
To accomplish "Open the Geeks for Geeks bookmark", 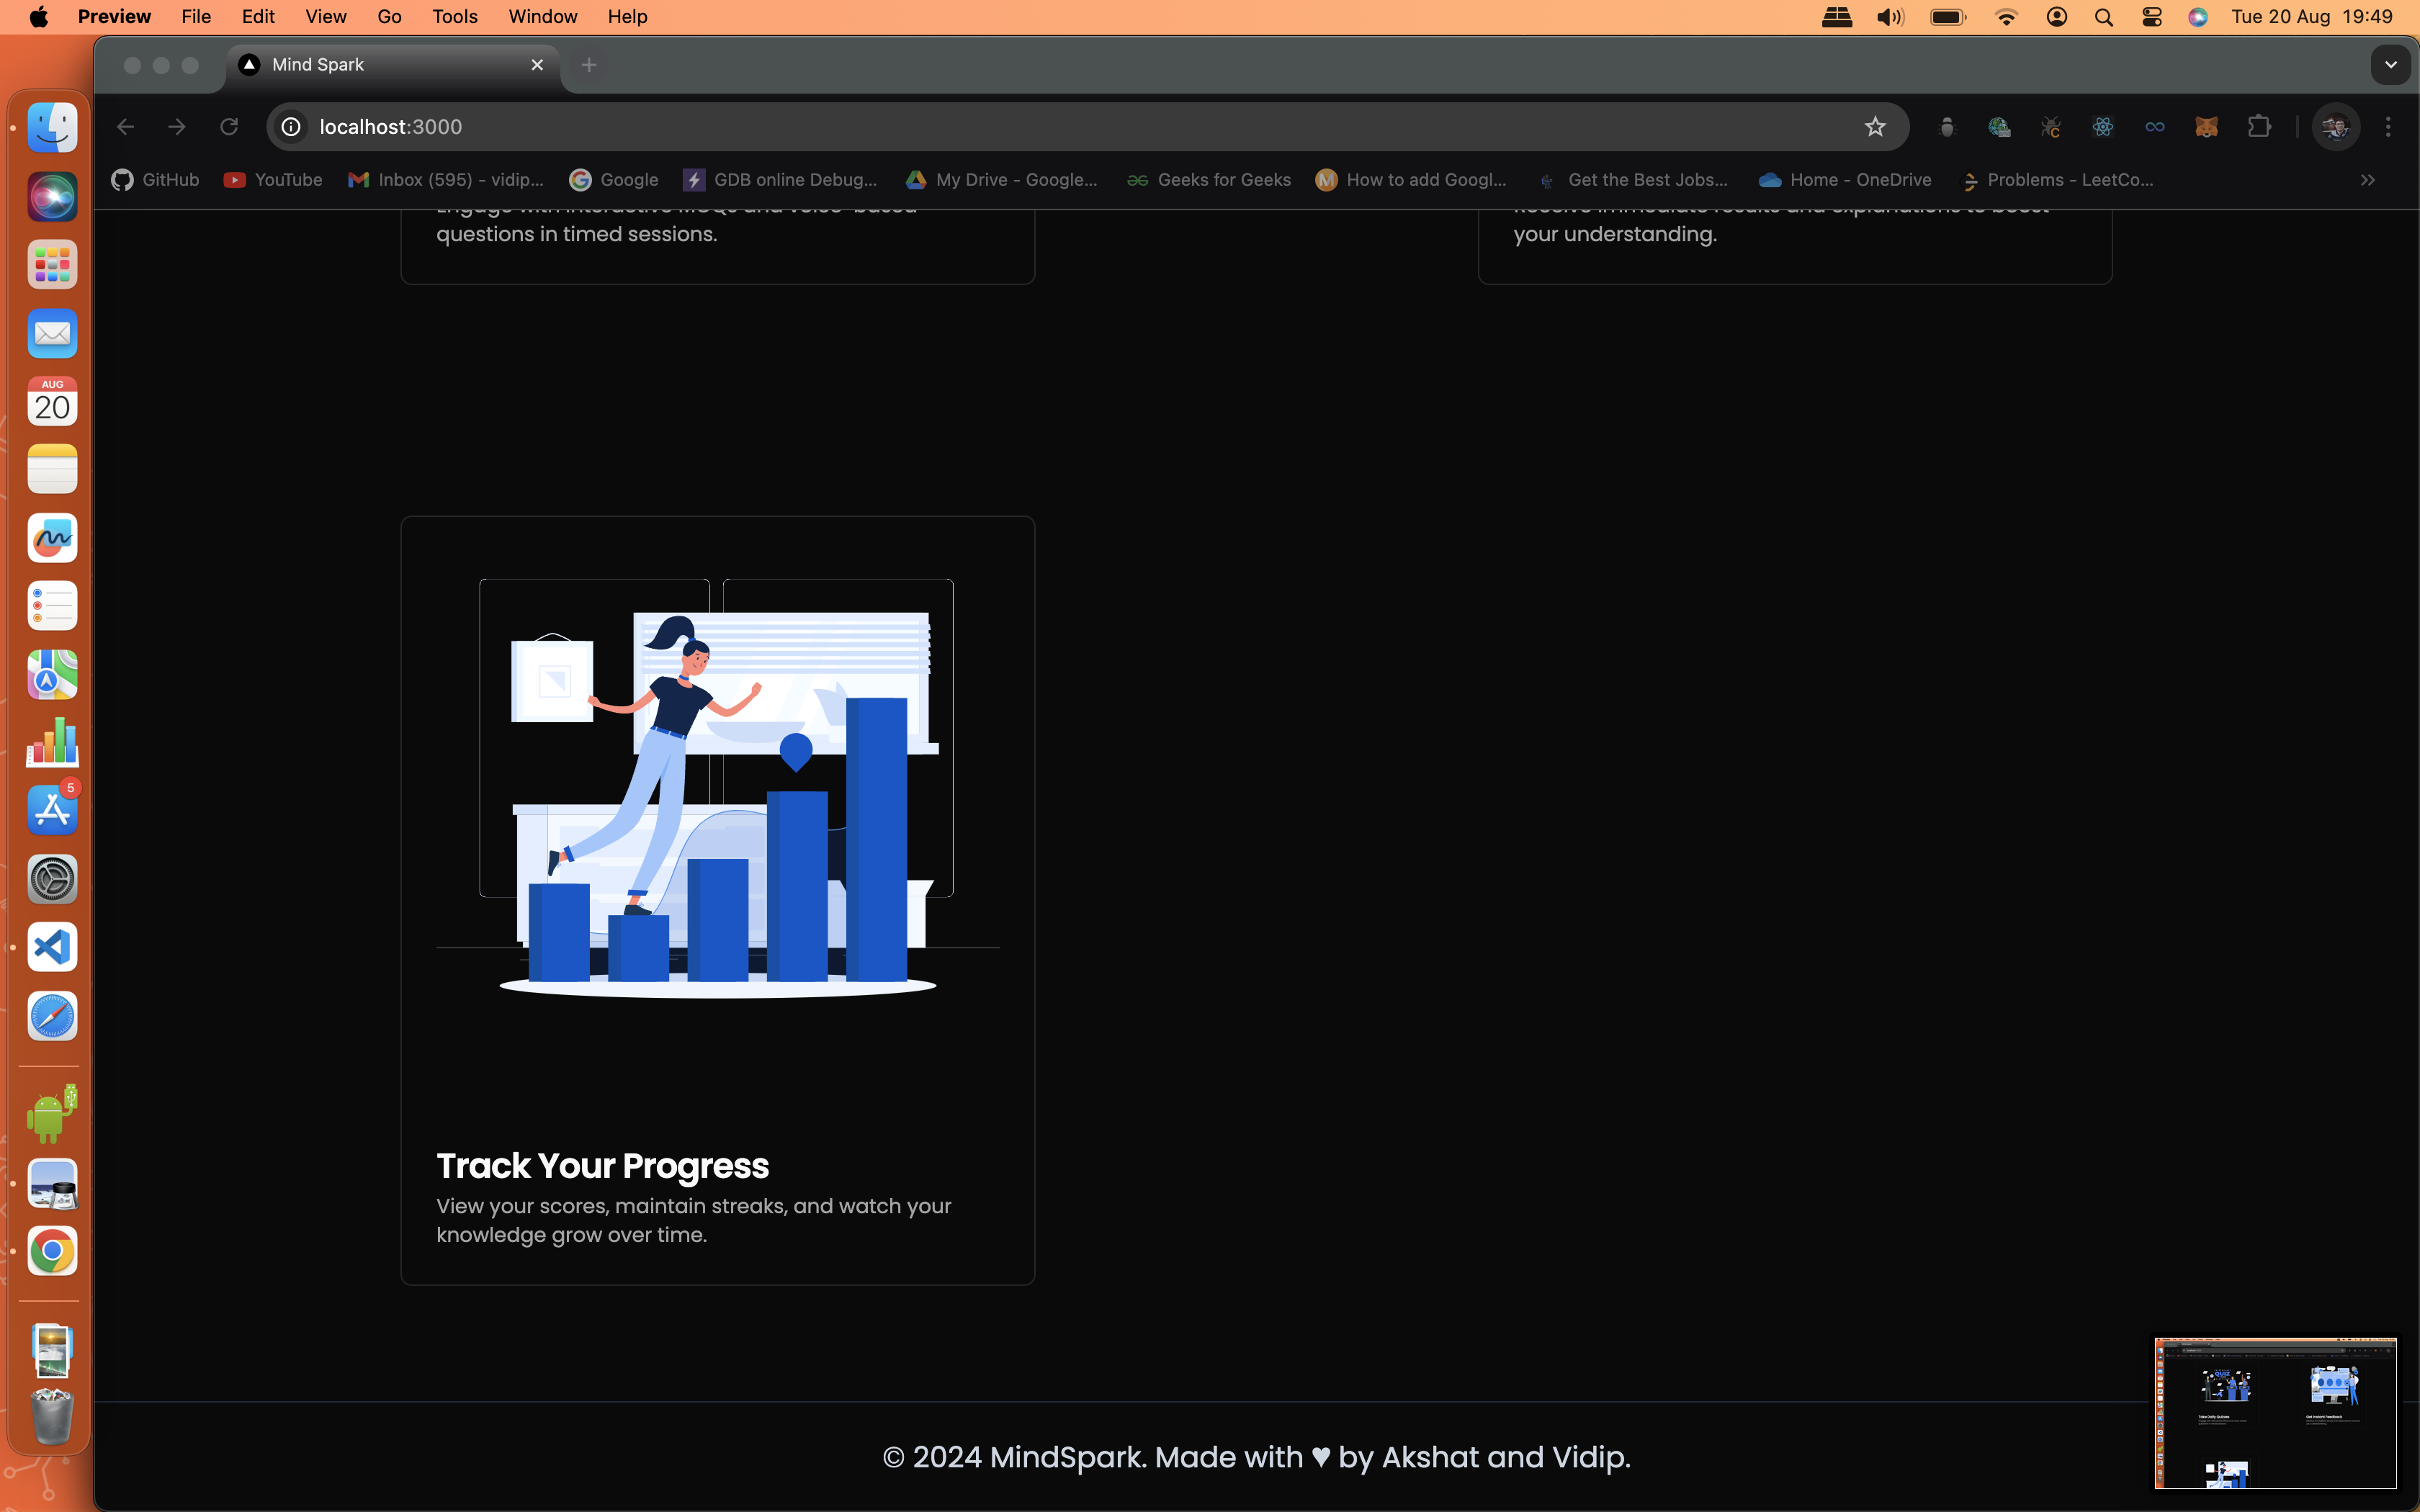I will click(1209, 180).
